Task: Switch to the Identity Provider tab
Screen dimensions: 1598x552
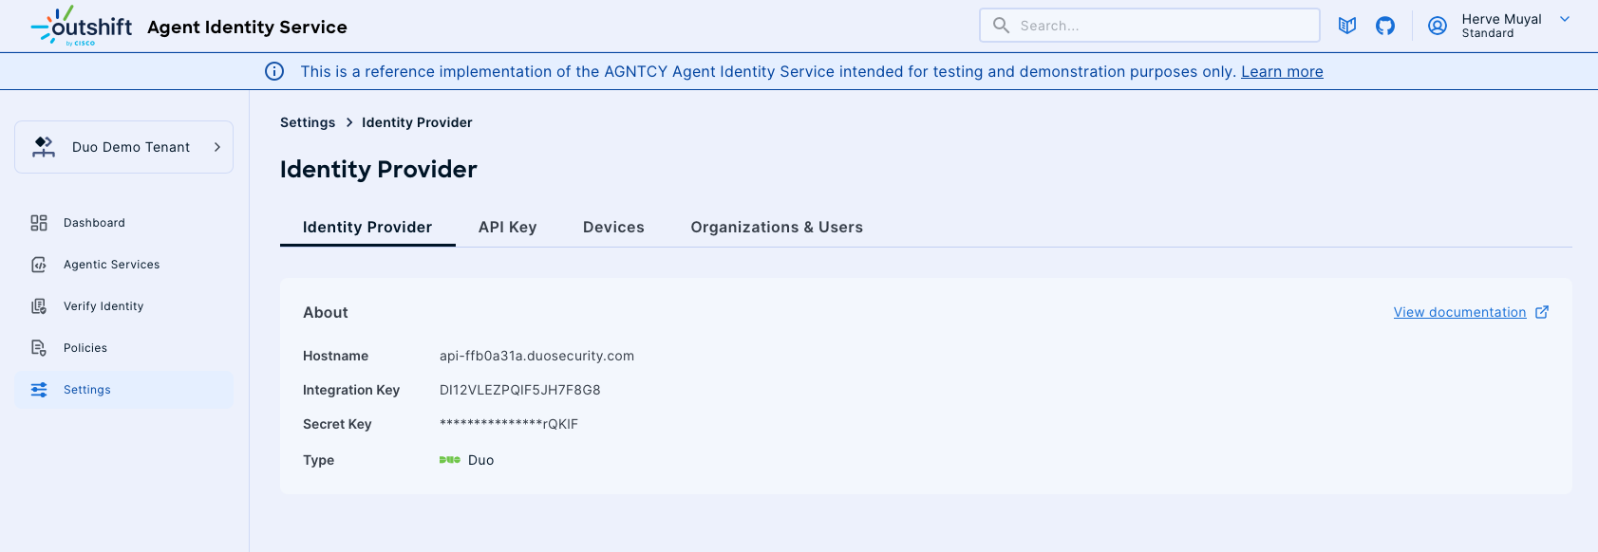Action: pos(367,228)
